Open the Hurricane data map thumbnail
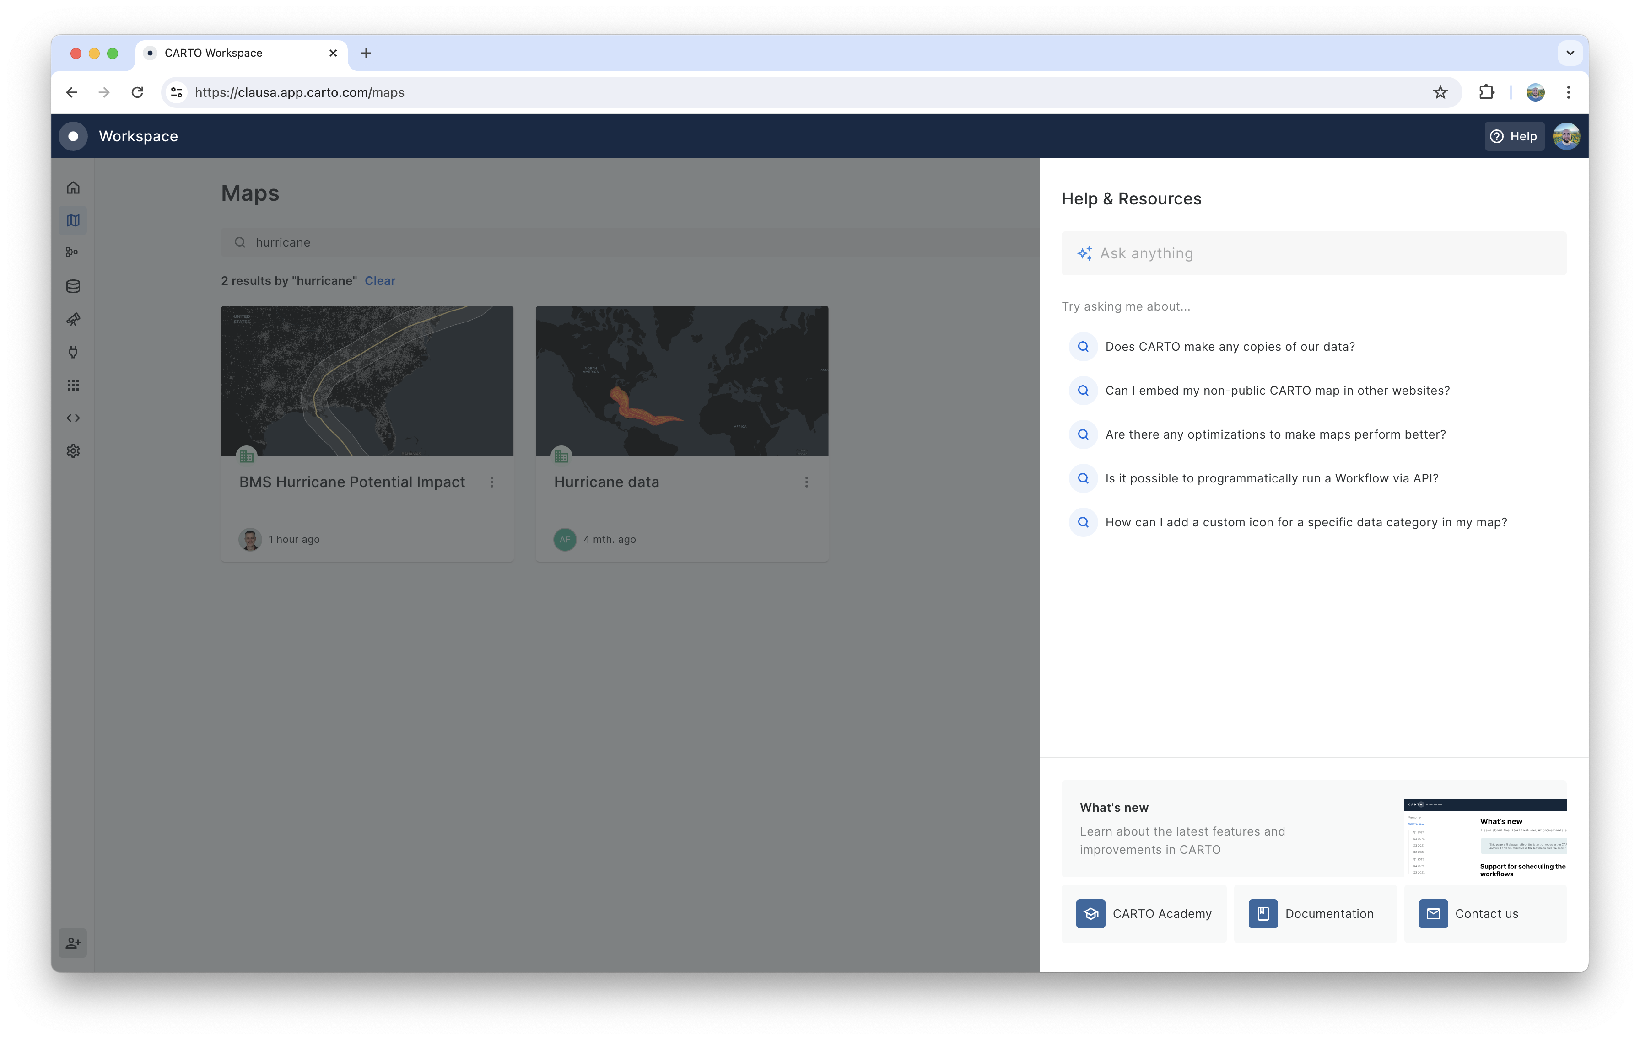Screen dimensions: 1640x1040 pyautogui.click(x=682, y=381)
